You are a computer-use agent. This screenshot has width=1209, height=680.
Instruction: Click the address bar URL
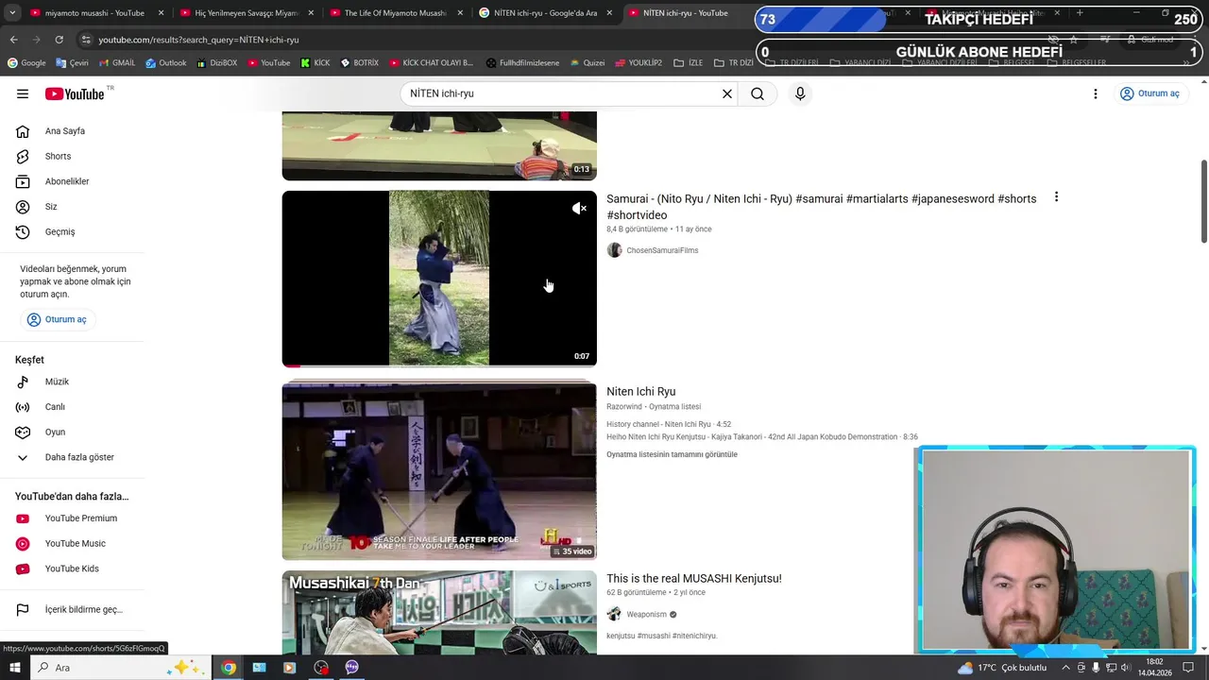pyautogui.click(x=198, y=40)
